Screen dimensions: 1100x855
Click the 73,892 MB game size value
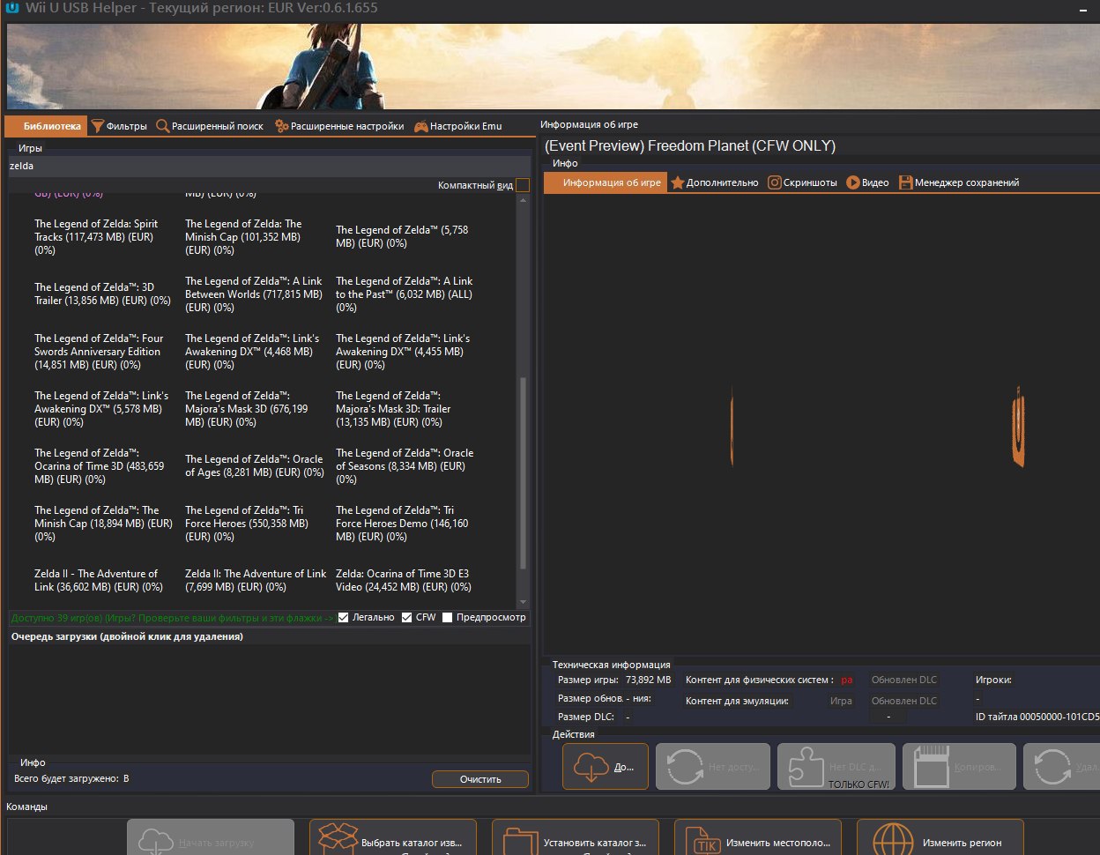tap(649, 680)
